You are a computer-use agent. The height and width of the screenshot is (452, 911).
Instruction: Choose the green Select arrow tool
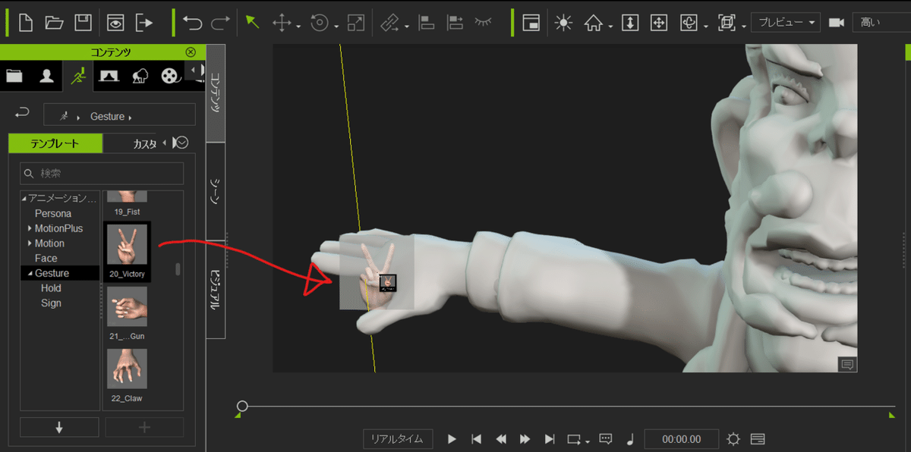253,23
